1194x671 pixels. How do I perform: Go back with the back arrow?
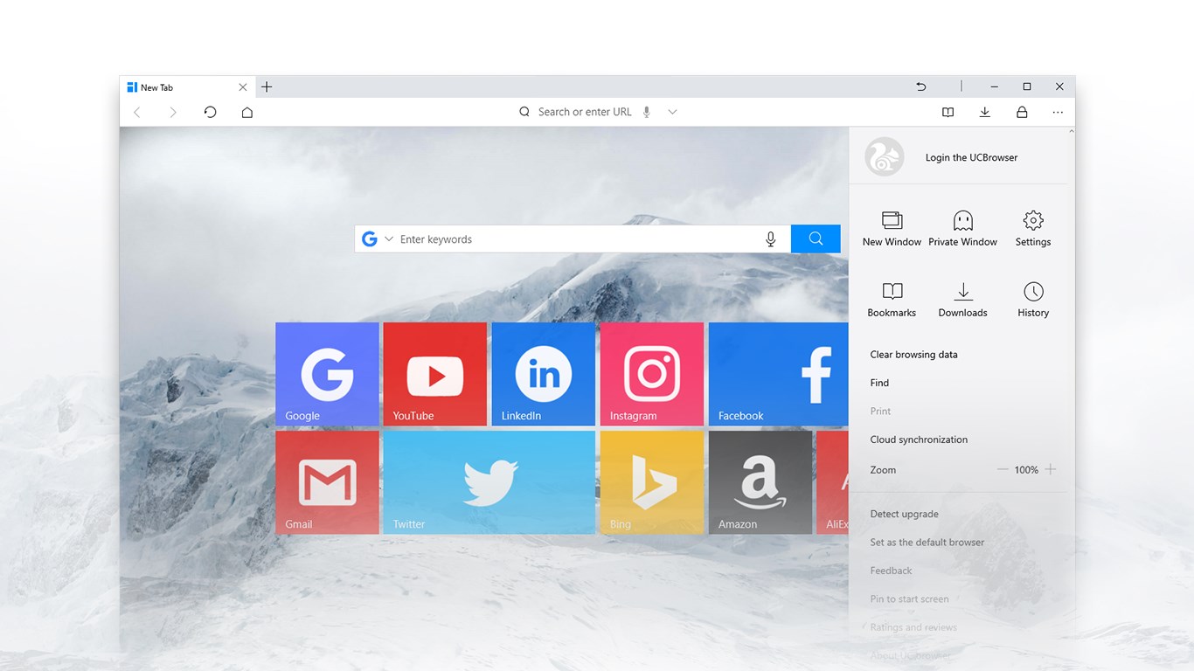136,112
